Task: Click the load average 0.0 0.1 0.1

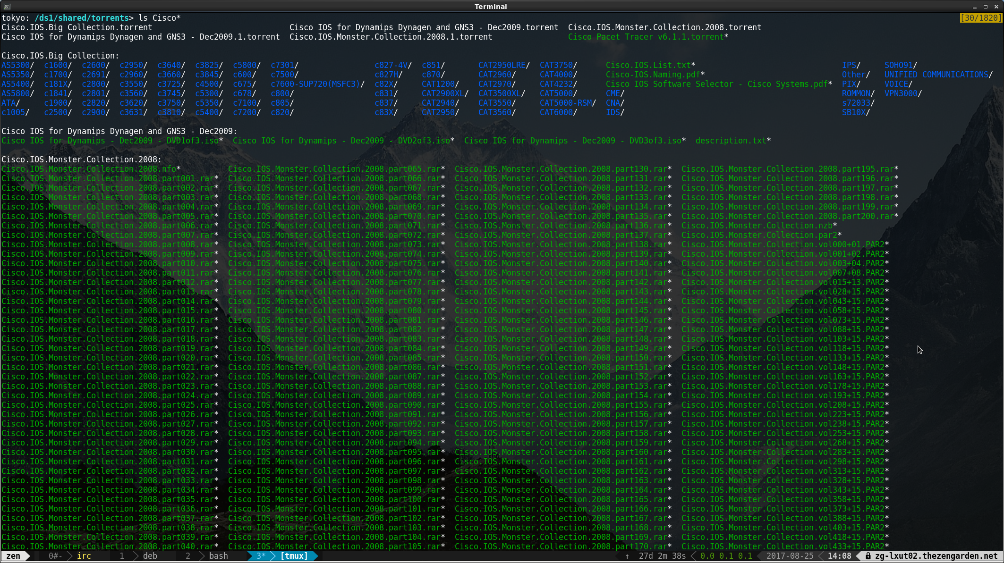Action: click(726, 556)
